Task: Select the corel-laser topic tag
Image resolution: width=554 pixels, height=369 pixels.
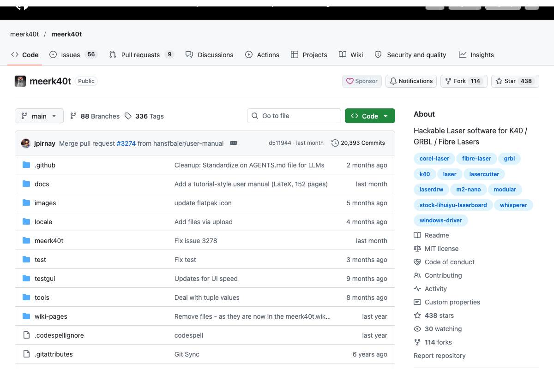Action: (x=434, y=159)
